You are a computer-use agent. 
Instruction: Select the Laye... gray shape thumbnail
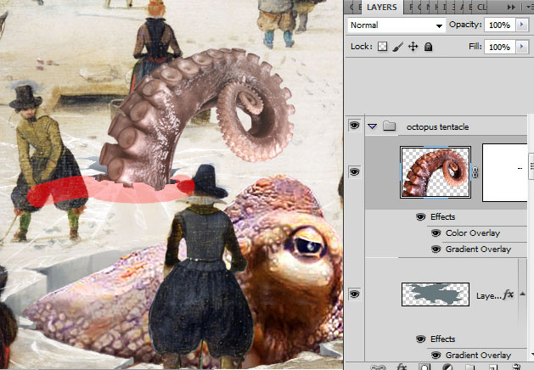pos(436,294)
